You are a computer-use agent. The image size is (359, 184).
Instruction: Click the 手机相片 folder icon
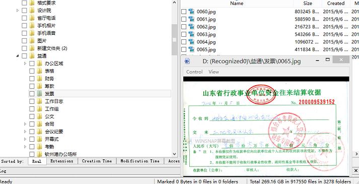click(32, 25)
